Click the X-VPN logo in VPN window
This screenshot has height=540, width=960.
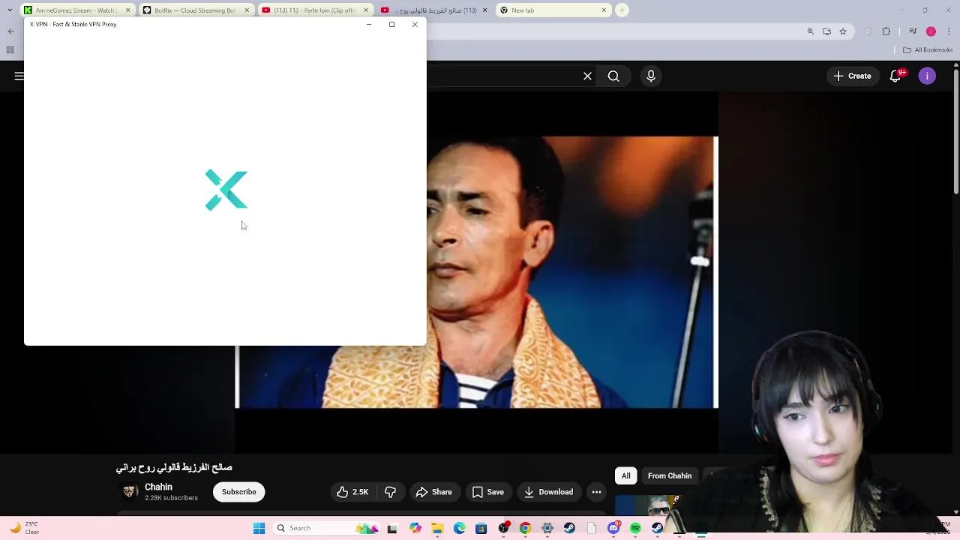(226, 190)
